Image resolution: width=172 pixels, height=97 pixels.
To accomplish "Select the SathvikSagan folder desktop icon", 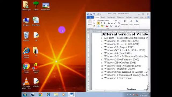I will (26, 6).
